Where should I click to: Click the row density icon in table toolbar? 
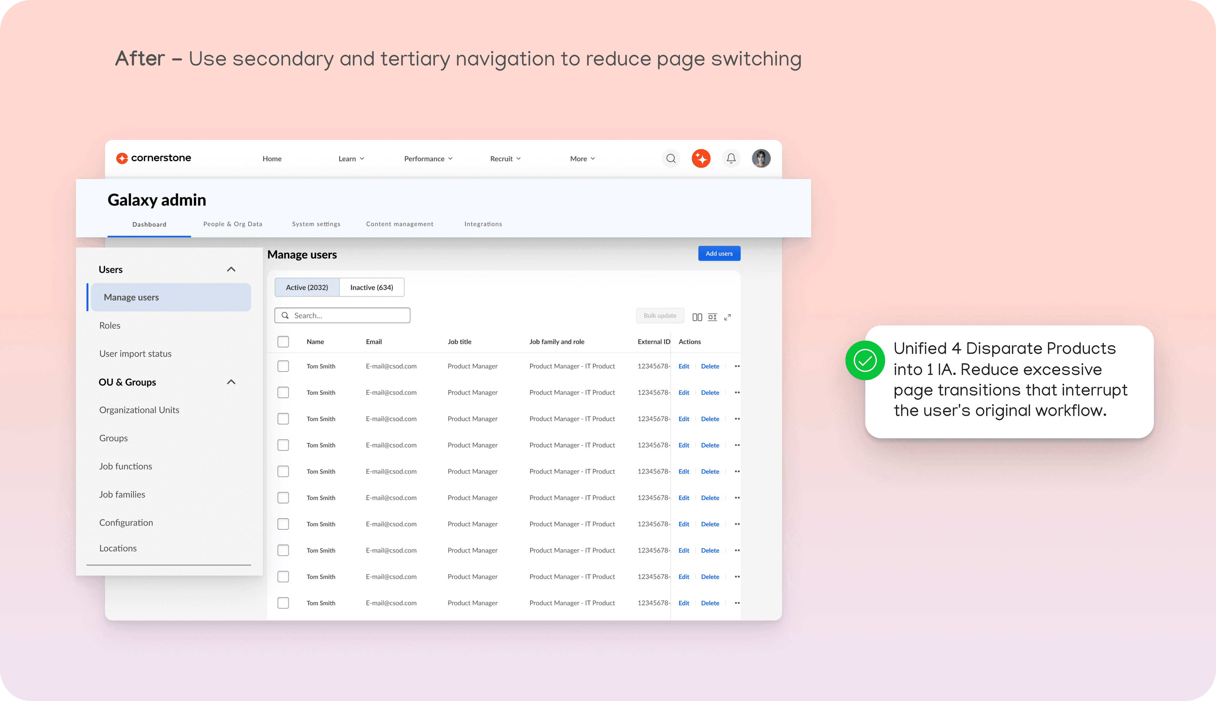pyautogui.click(x=712, y=317)
